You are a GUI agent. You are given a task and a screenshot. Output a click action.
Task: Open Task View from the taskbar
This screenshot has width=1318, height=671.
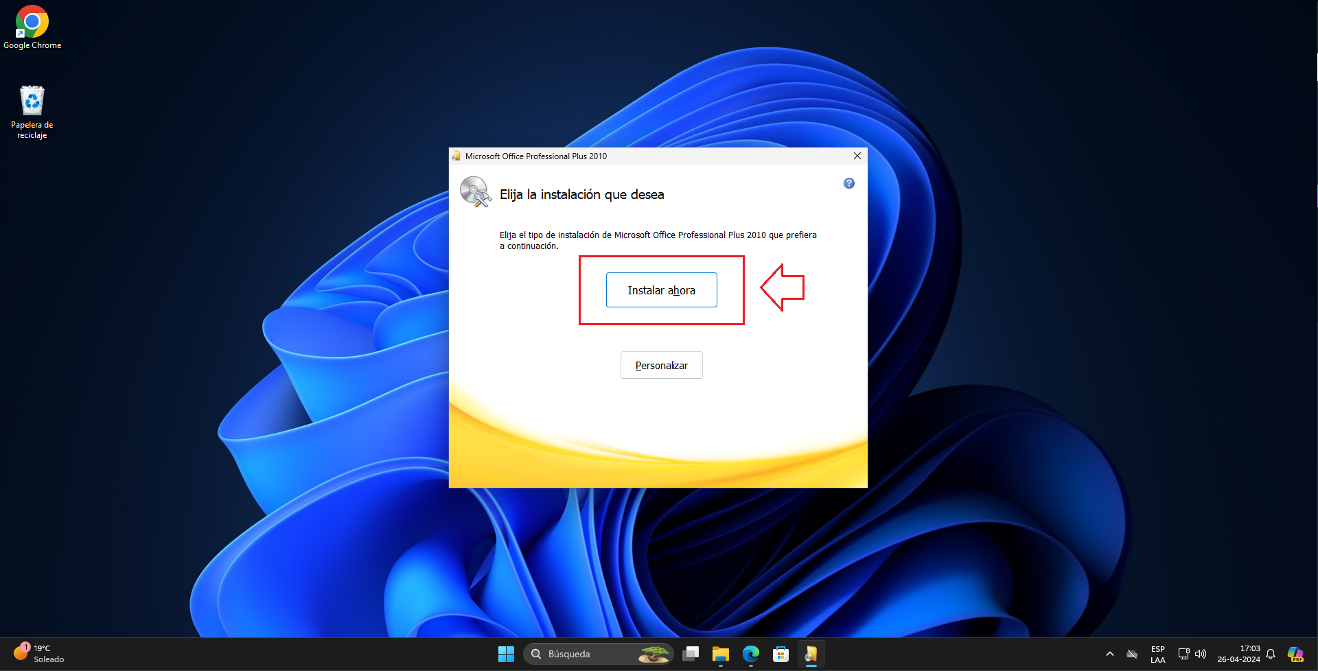[691, 654]
